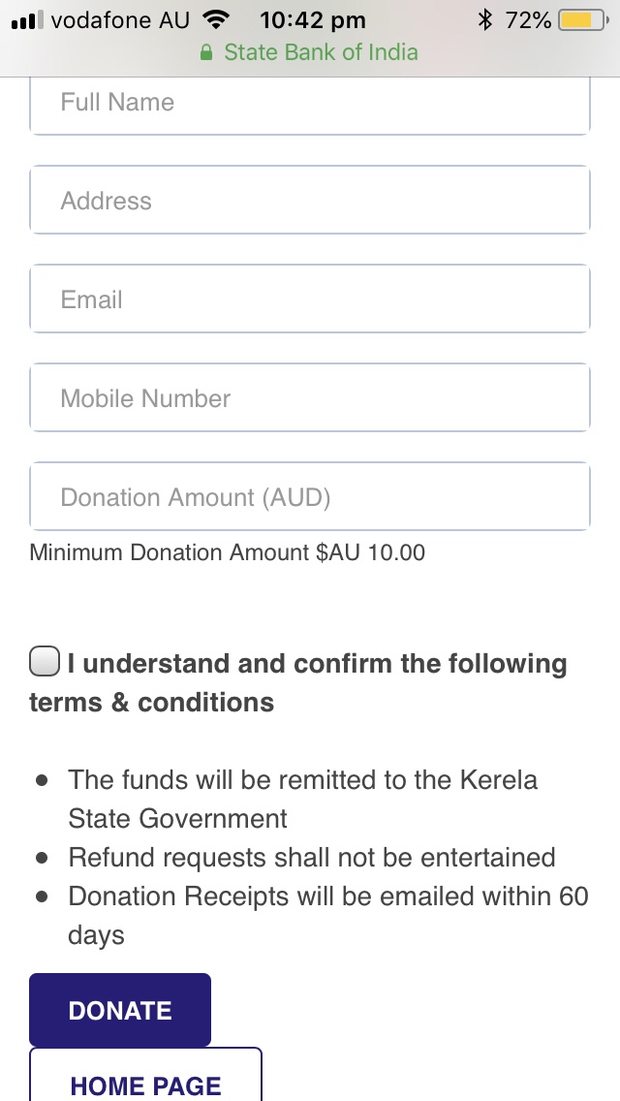Tap the Mobile Number field
The width and height of the screenshot is (620, 1101).
[x=310, y=398]
